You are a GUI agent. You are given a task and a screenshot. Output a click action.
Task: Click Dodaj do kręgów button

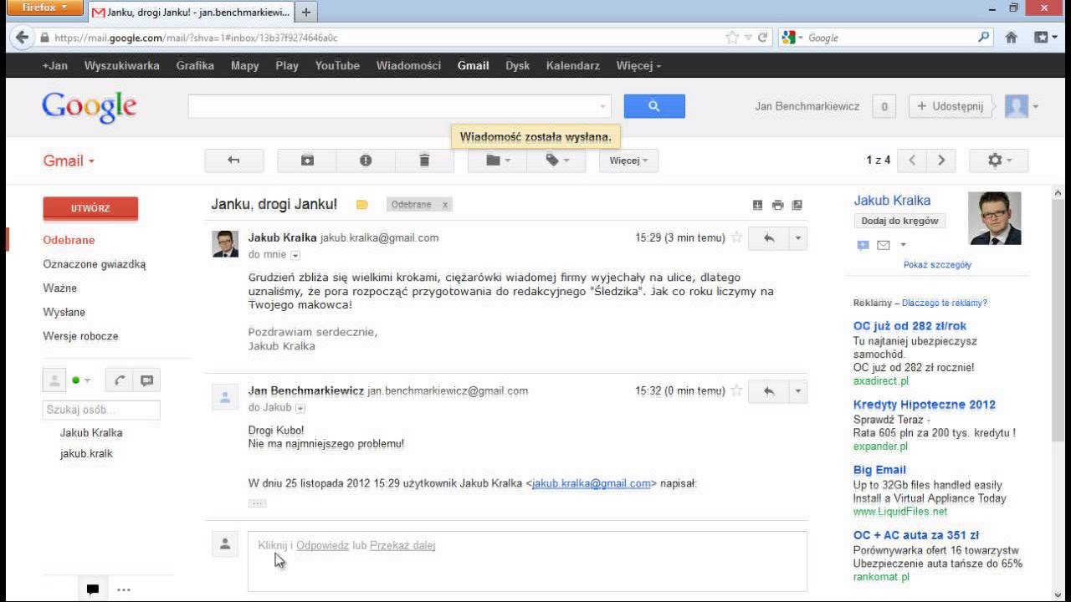tap(899, 221)
